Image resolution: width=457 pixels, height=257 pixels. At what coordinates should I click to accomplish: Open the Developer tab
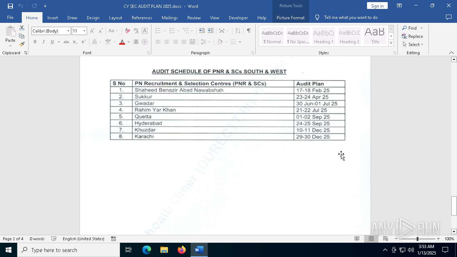pyautogui.click(x=238, y=17)
